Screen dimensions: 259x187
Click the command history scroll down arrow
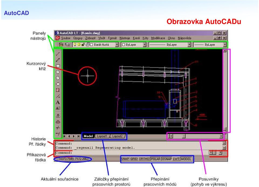point(224,148)
